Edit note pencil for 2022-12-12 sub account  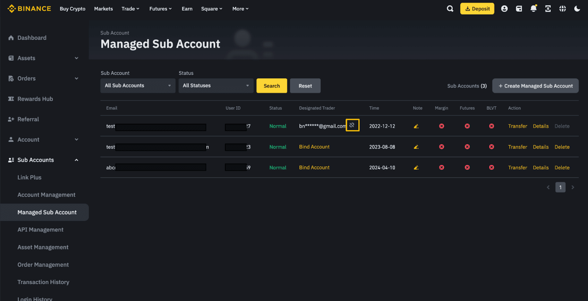point(416,126)
